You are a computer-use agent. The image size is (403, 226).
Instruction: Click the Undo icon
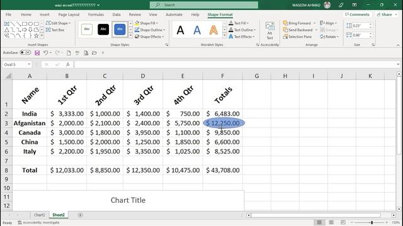pos(45,53)
